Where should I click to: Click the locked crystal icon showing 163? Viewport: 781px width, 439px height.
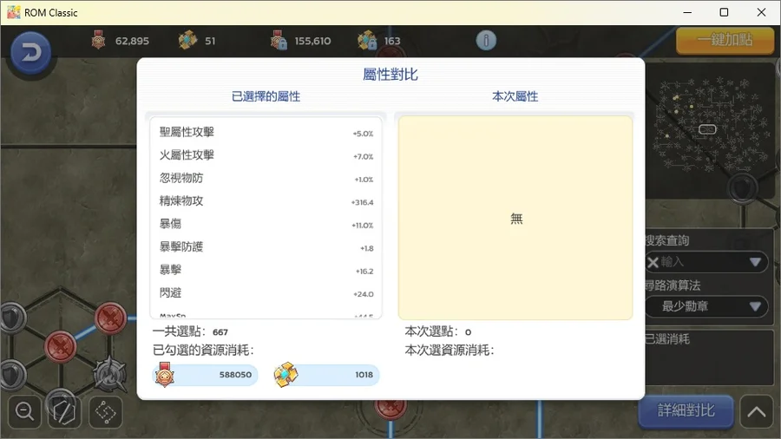367,41
